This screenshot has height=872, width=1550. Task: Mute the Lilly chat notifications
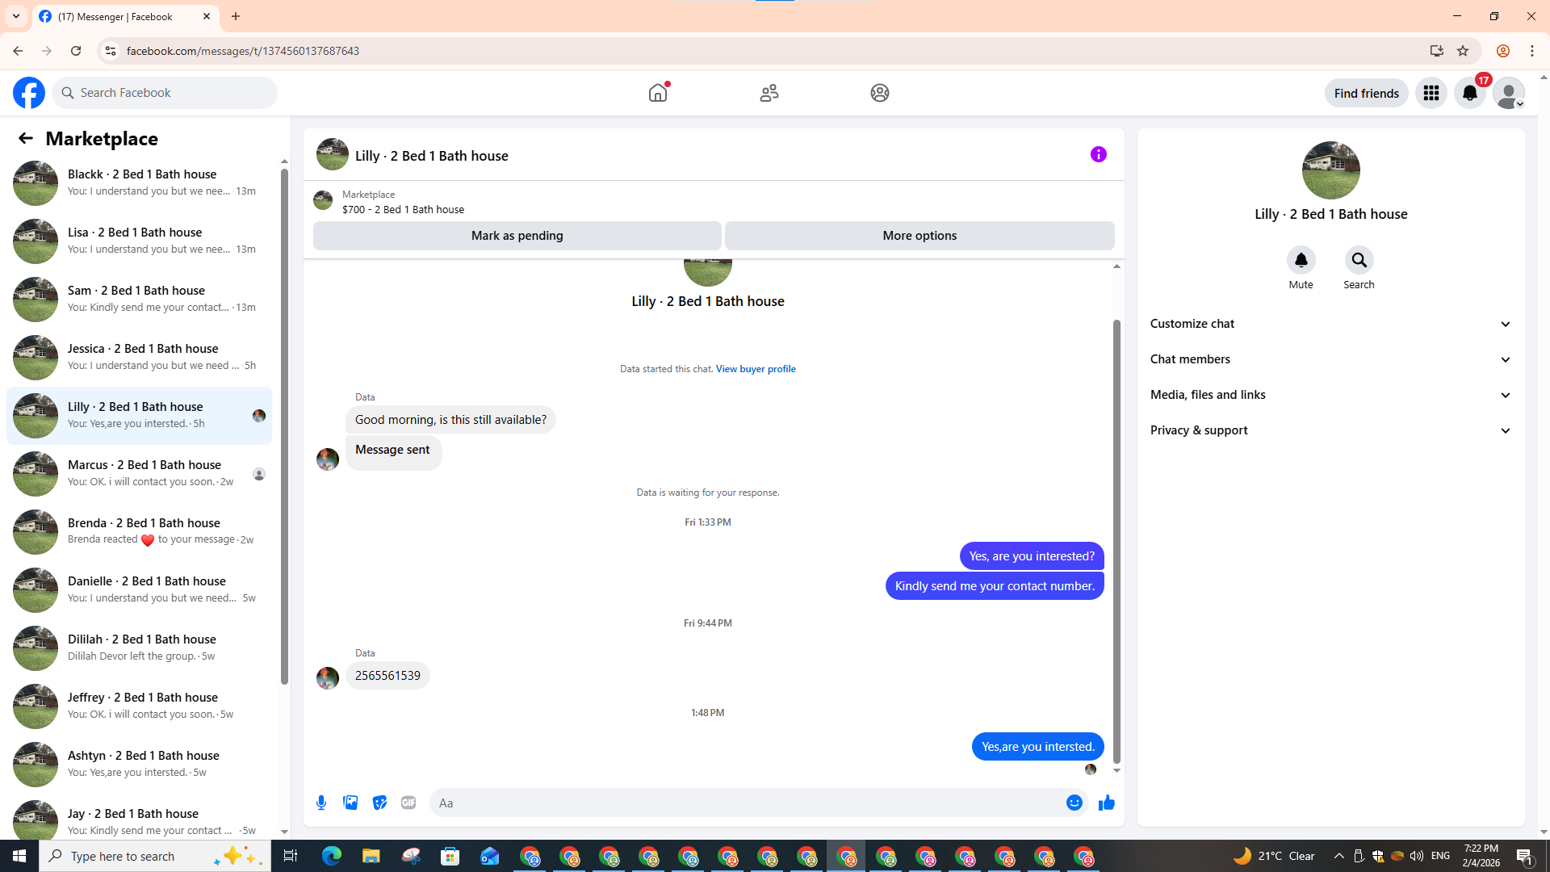pos(1301,261)
